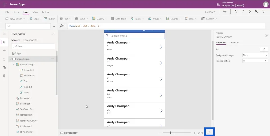Open the Fill property selector dropdown
270x136 pixels.
tap(28, 26)
